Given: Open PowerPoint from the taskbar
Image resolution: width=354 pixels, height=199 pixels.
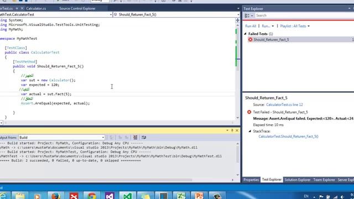Looking at the screenshot, I should pyautogui.click(x=199, y=196).
